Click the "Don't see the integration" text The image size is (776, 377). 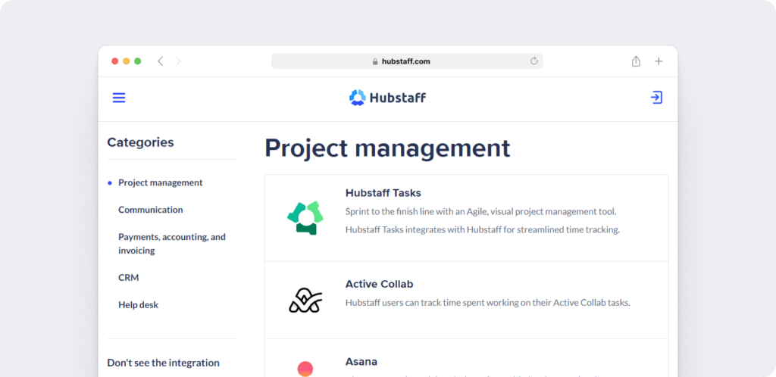[164, 363]
